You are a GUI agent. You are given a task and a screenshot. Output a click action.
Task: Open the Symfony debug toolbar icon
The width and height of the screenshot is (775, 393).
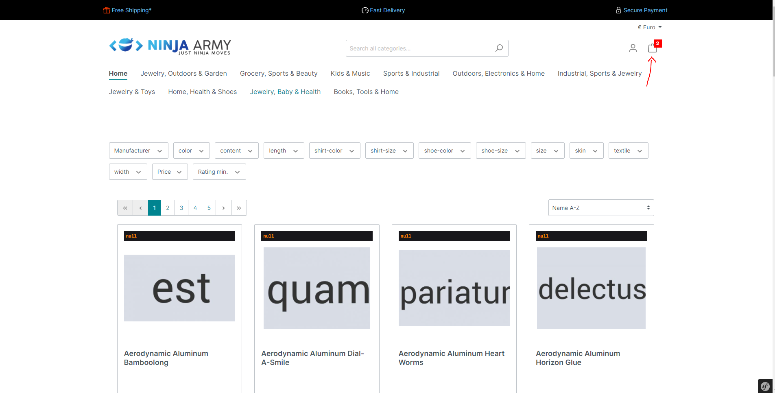[765, 386]
